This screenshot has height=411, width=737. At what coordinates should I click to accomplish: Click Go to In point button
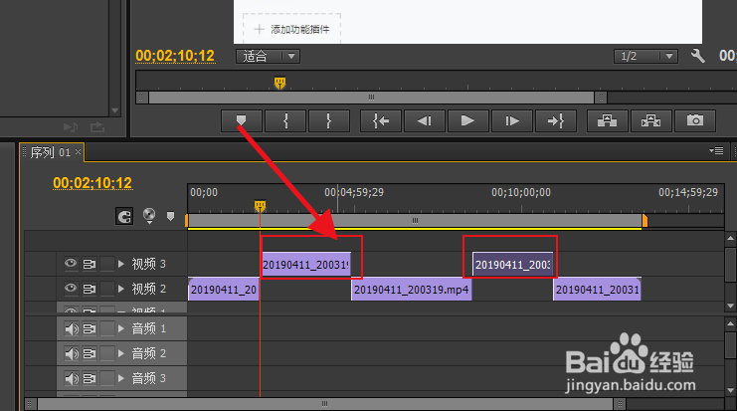(x=381, y=120)
